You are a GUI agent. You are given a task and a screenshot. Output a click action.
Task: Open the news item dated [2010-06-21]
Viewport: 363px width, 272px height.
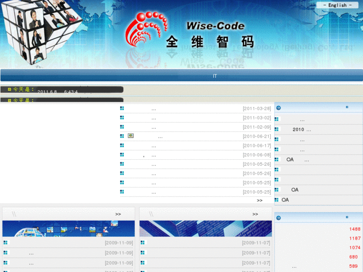pyautogui.click(x=196, y=136)
